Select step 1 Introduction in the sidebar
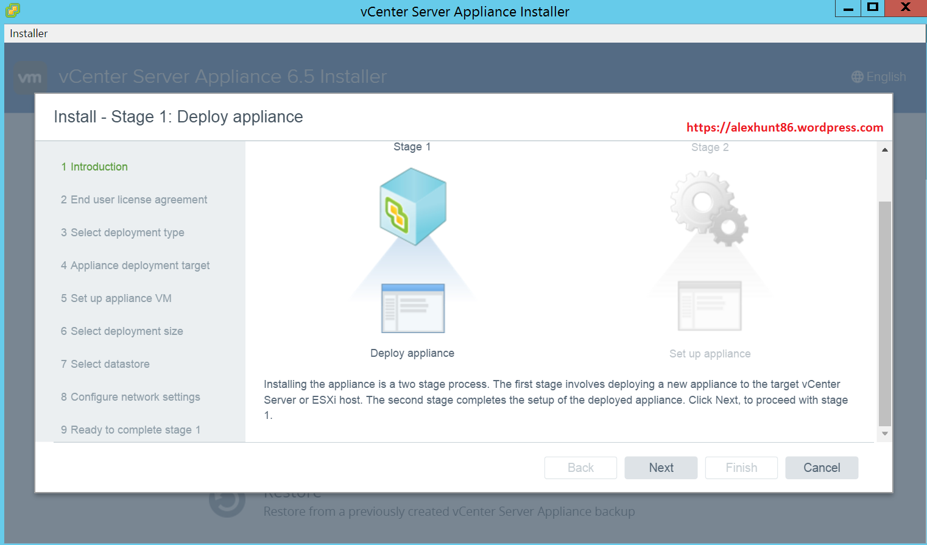927x545 pixels. click(94, 166)
